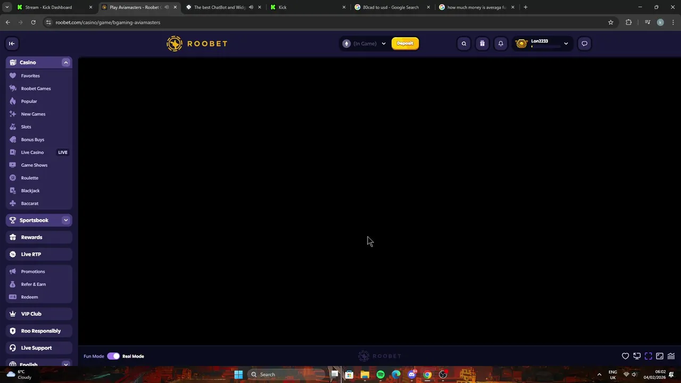The height and width of the screenshot is (383, 681).
Task: Open the Chrome tab search dropdown
Action: pyautogui.click(x=7, y=7)
